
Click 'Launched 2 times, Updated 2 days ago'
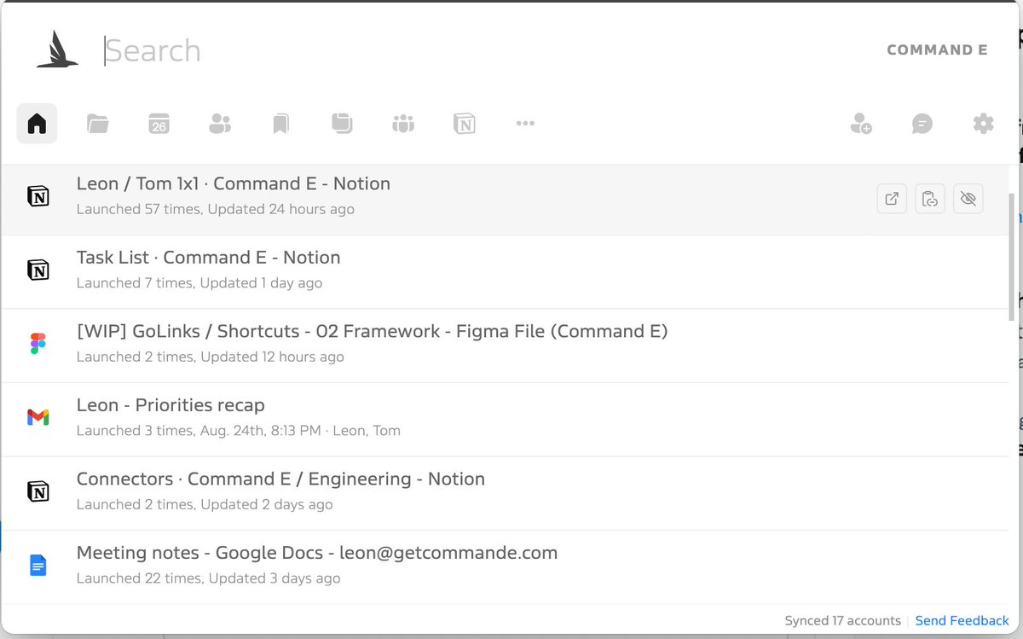205,504
